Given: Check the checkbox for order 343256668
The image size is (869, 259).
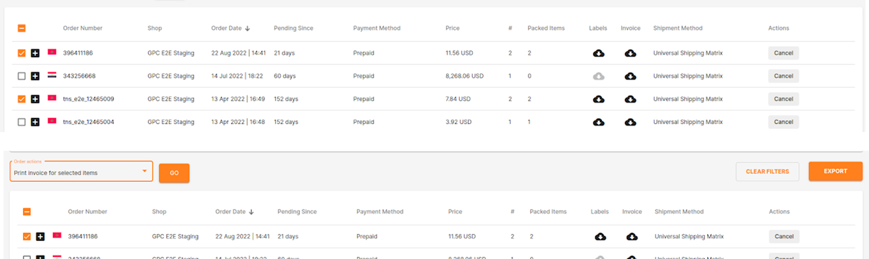Looking at the screenshot, I should tap(22, 76).
